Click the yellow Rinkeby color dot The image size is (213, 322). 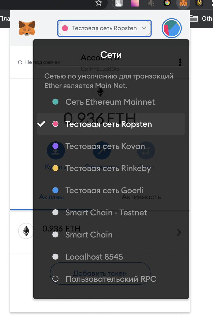[55, 168]
